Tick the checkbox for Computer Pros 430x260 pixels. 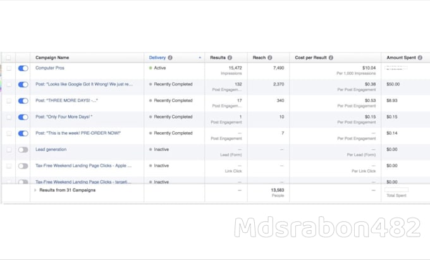pos(9,68)
